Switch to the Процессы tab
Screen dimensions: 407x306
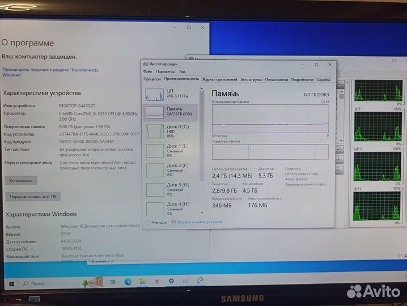tap(152, 79)
